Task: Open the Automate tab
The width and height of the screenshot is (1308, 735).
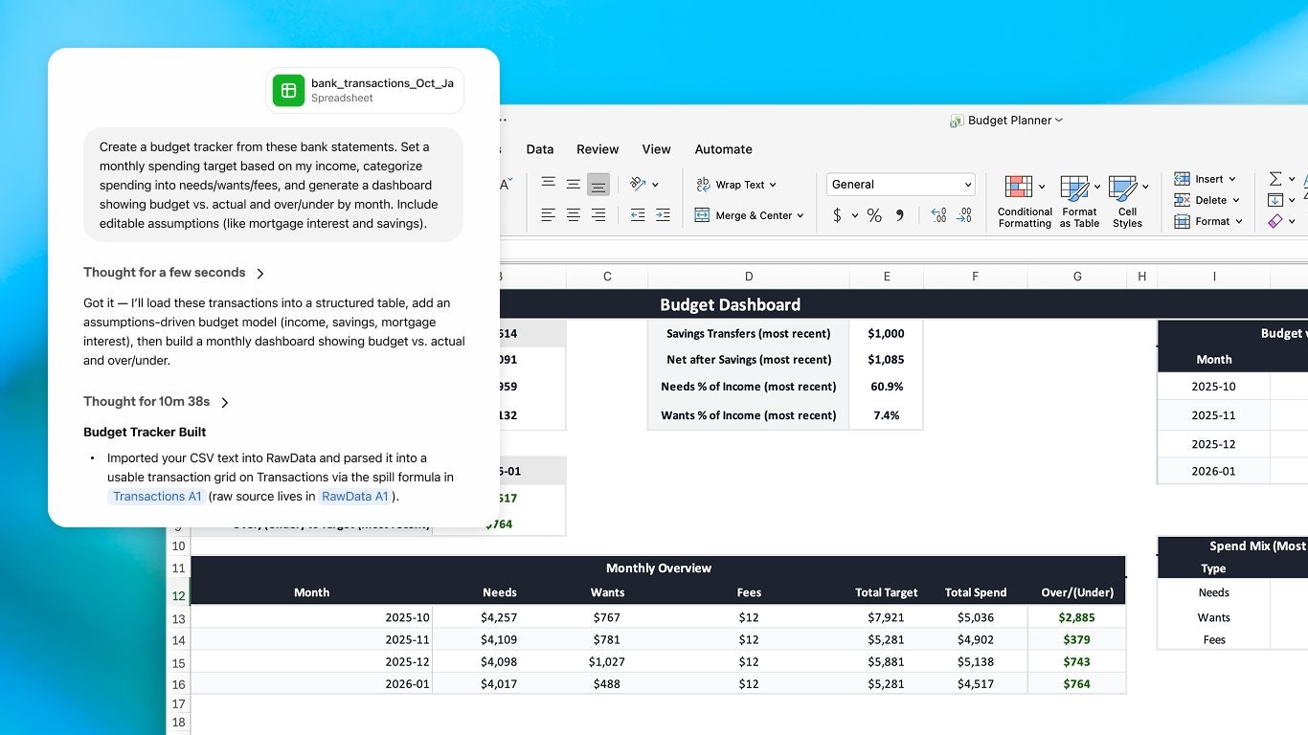Action: pyautogui.click(x=723, y=149)
